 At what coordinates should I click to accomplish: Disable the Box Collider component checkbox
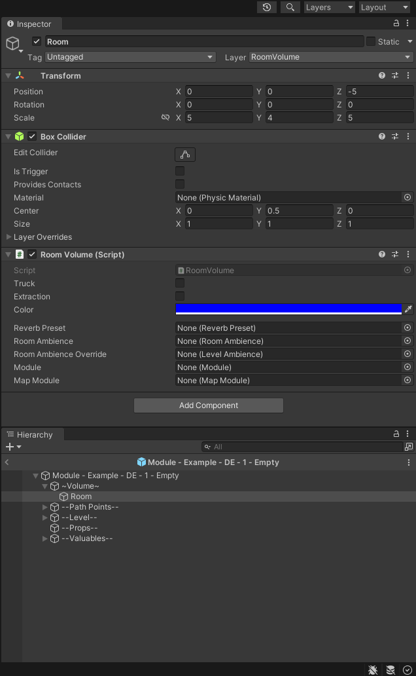click(x=32, y=136)
